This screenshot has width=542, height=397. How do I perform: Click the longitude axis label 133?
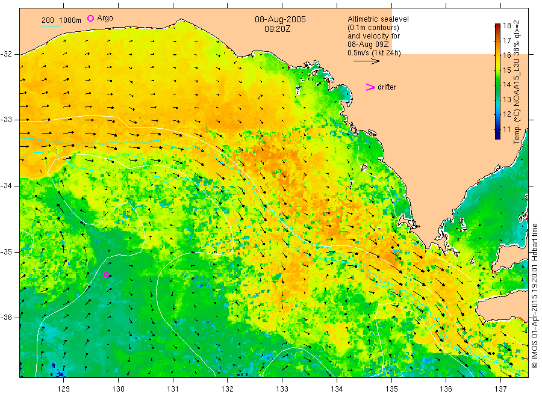[x=282, y=389]
